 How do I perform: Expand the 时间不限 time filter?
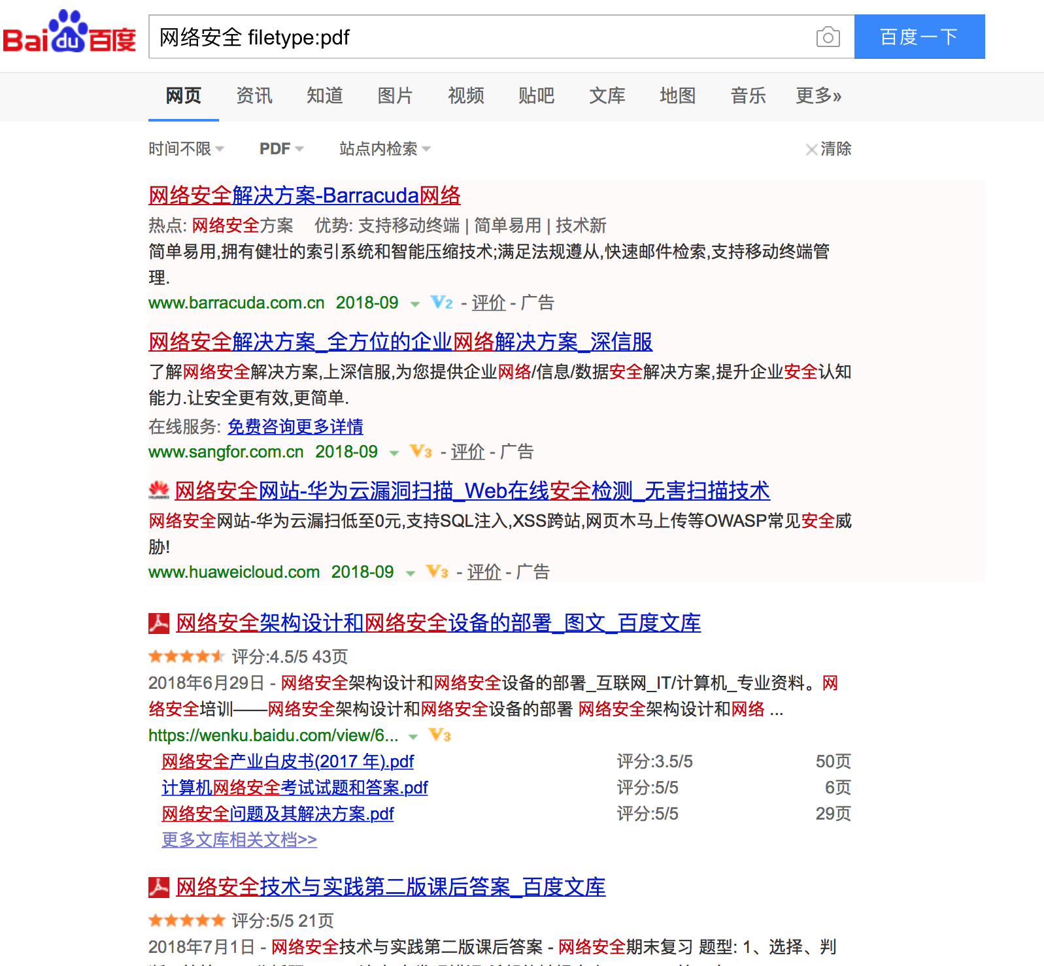pyautogui.click(x=186, y=149)
